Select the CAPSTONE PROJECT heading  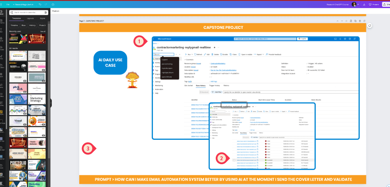point(223,27)
